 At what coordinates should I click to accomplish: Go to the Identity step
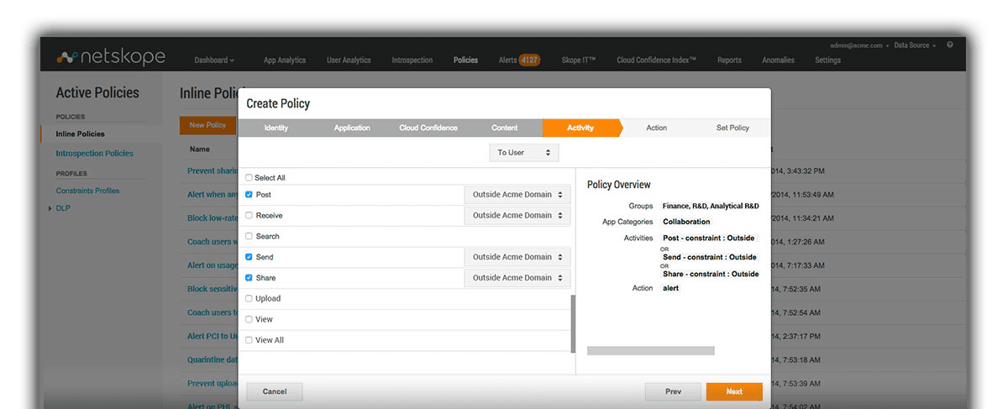point(276,128)
